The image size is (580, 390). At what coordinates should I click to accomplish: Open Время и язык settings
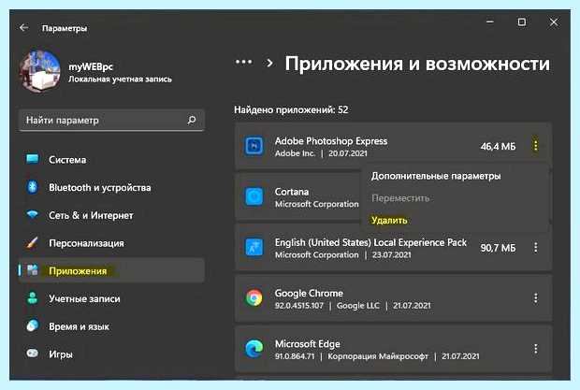(x=111, y=326)
